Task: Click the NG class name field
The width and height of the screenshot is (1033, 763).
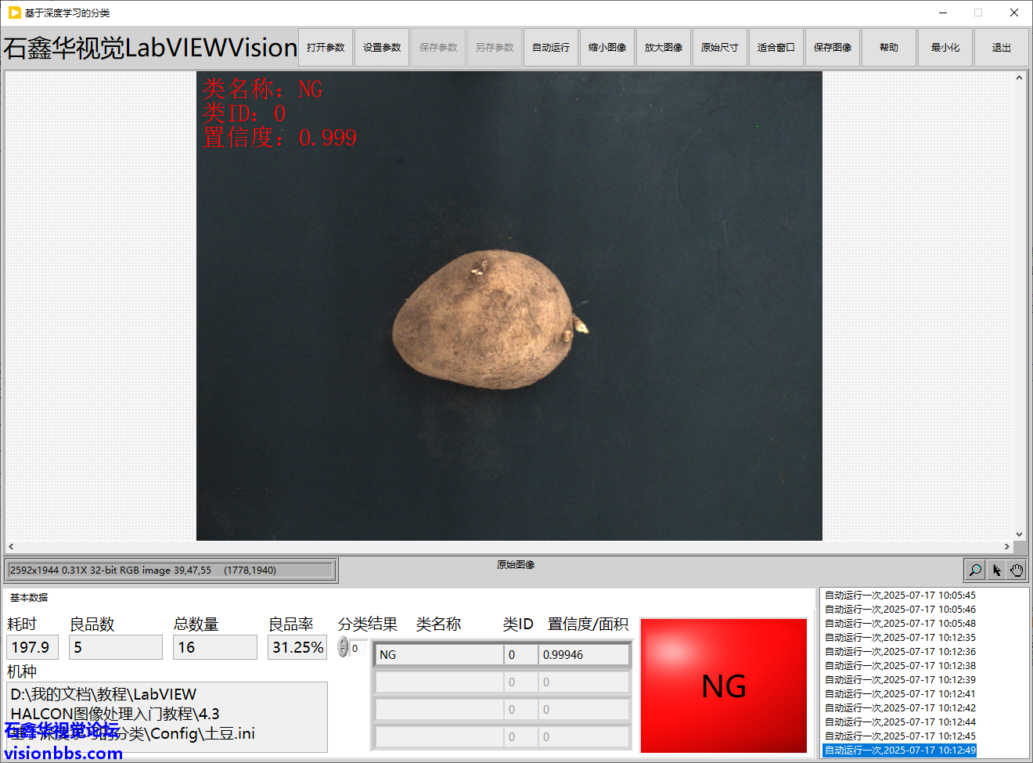Action: click(x=439, y=655)
